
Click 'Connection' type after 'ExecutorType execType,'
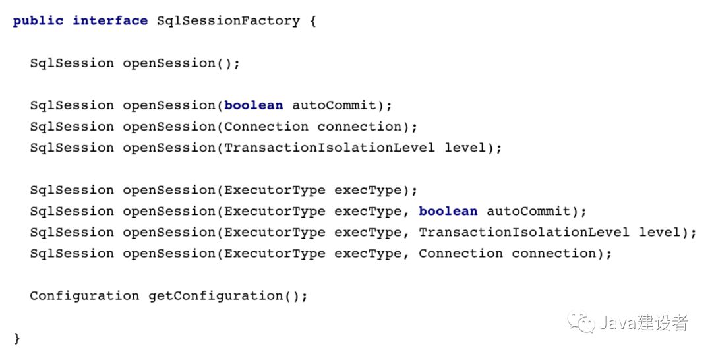click(461, 253)
